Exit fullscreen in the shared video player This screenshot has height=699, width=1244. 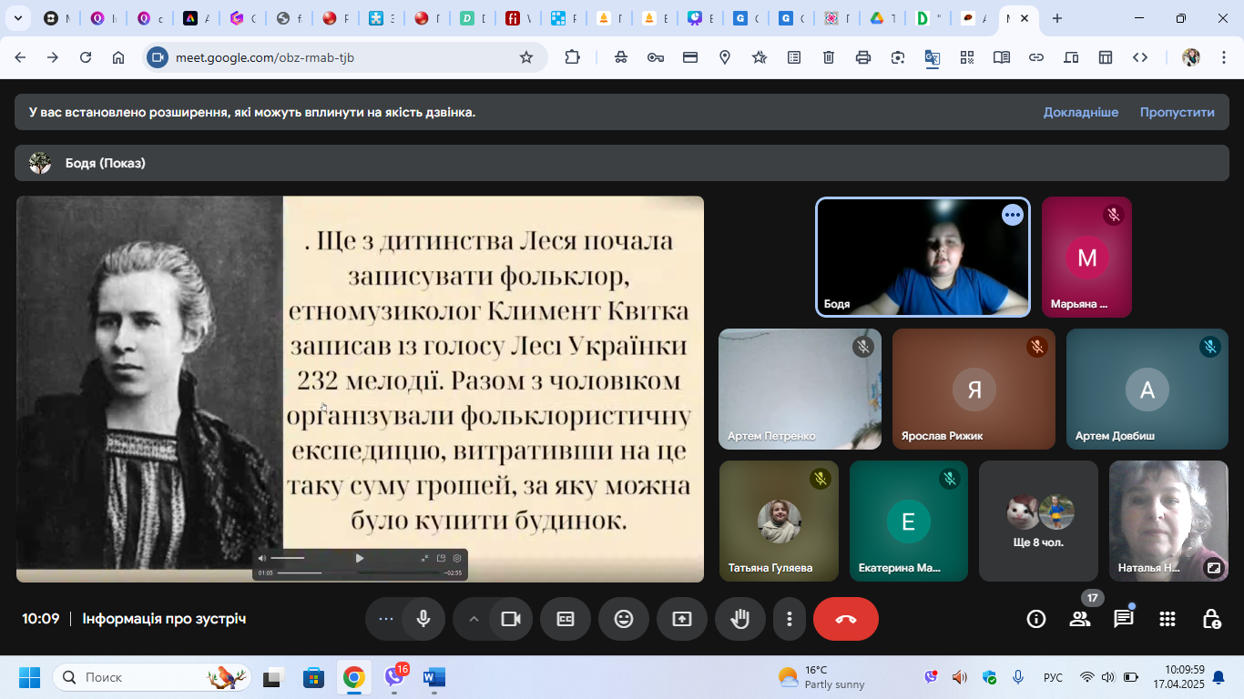pos(424,558)
